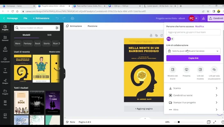Click Mostra tutto for recent templates

(54, 52)
